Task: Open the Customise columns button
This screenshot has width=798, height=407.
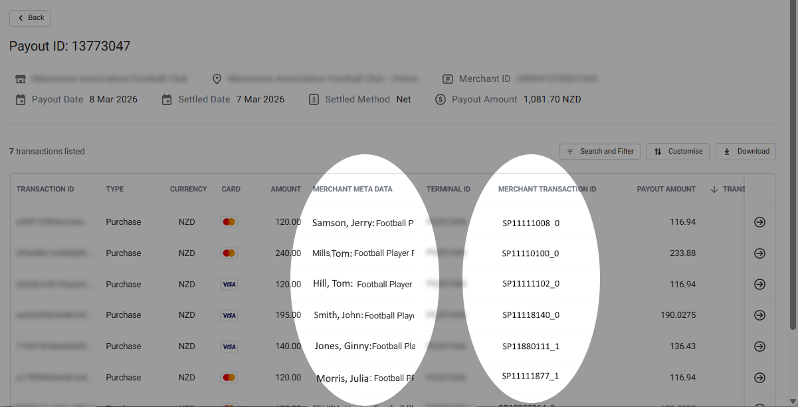Action: click(x=678, y=152)
